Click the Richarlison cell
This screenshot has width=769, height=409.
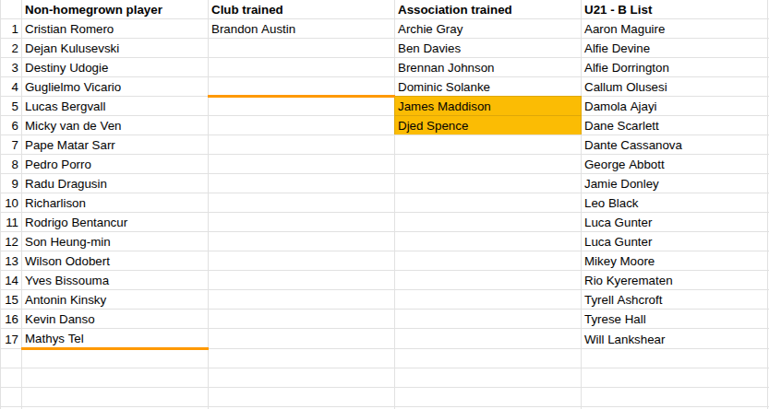55,204
